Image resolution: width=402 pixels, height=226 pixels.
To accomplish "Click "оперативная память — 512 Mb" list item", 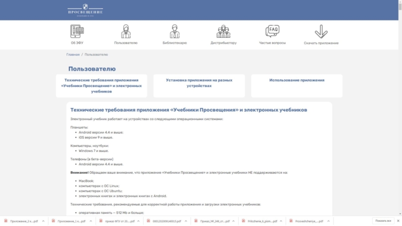I will tap(111, 213).
